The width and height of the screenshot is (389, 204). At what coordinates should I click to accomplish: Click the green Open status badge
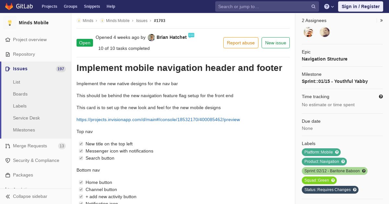click(x=85, y=43)
